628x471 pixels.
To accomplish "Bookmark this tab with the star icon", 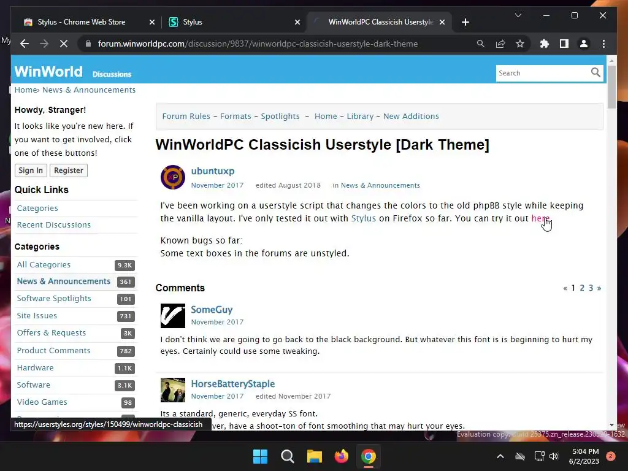I will tap(520, 44).
